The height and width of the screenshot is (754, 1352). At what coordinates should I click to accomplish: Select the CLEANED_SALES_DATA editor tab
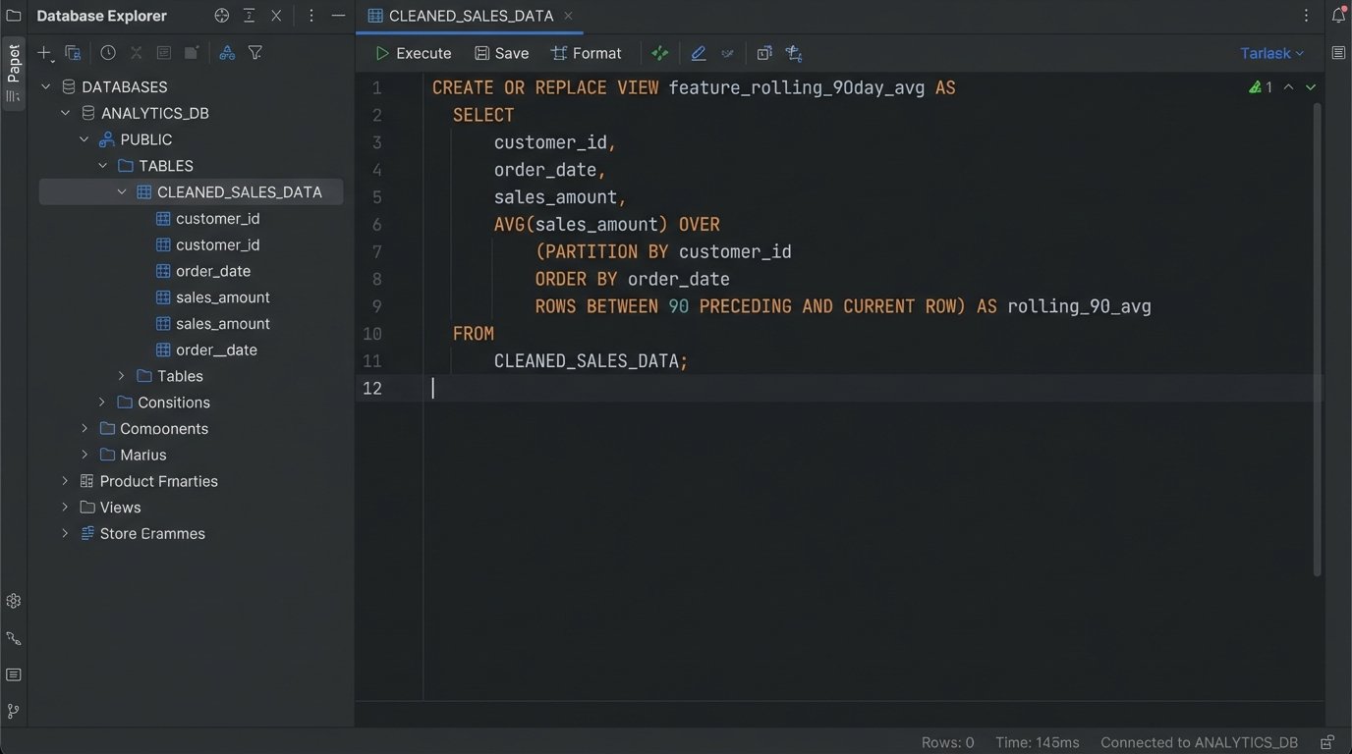point(460,16)
